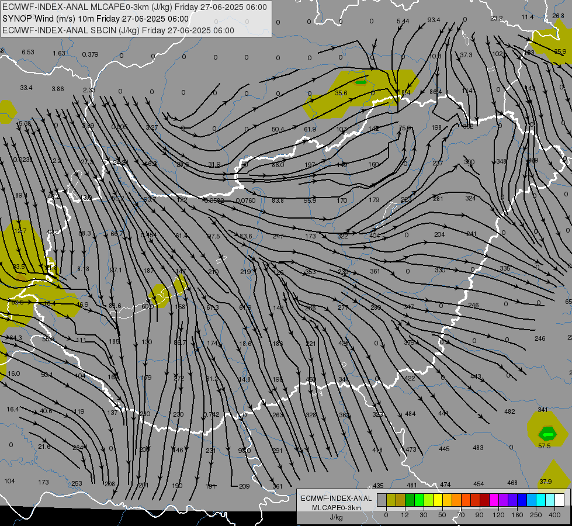The height and width of the screenshot is (526, 572).
Task: Click the map value '341'
Action: coord(543,410)
